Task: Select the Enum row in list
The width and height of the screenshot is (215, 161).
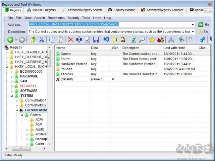Action: (132, 59)
